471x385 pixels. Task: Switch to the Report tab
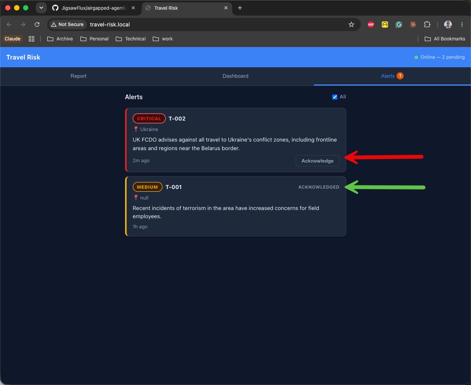[x=78, y=76]
